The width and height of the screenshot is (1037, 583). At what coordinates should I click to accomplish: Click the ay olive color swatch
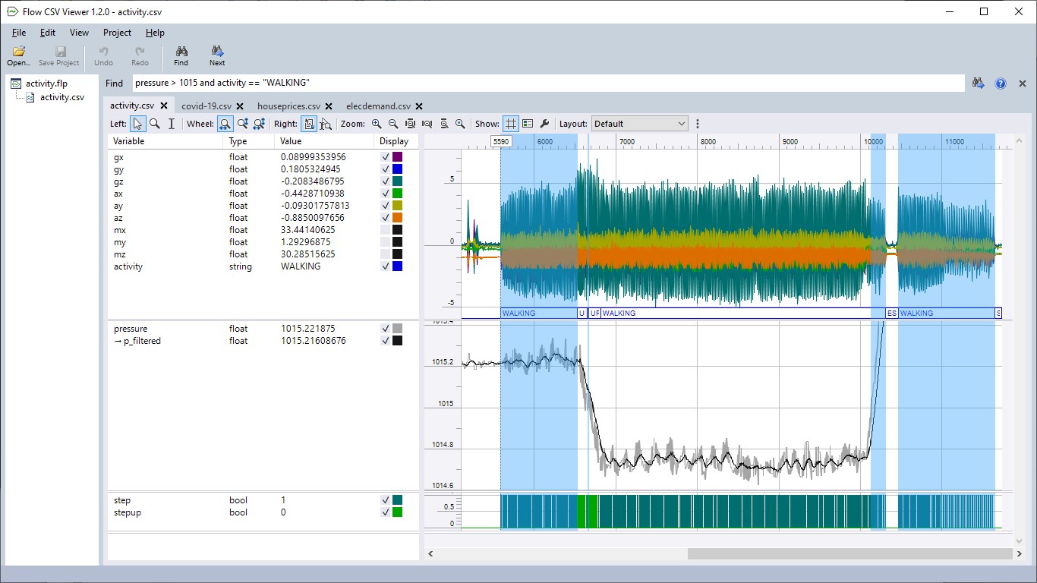click(397, 206)
